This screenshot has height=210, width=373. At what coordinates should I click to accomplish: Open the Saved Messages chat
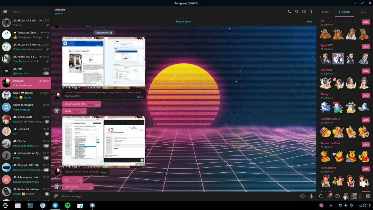tap(26, 107)
